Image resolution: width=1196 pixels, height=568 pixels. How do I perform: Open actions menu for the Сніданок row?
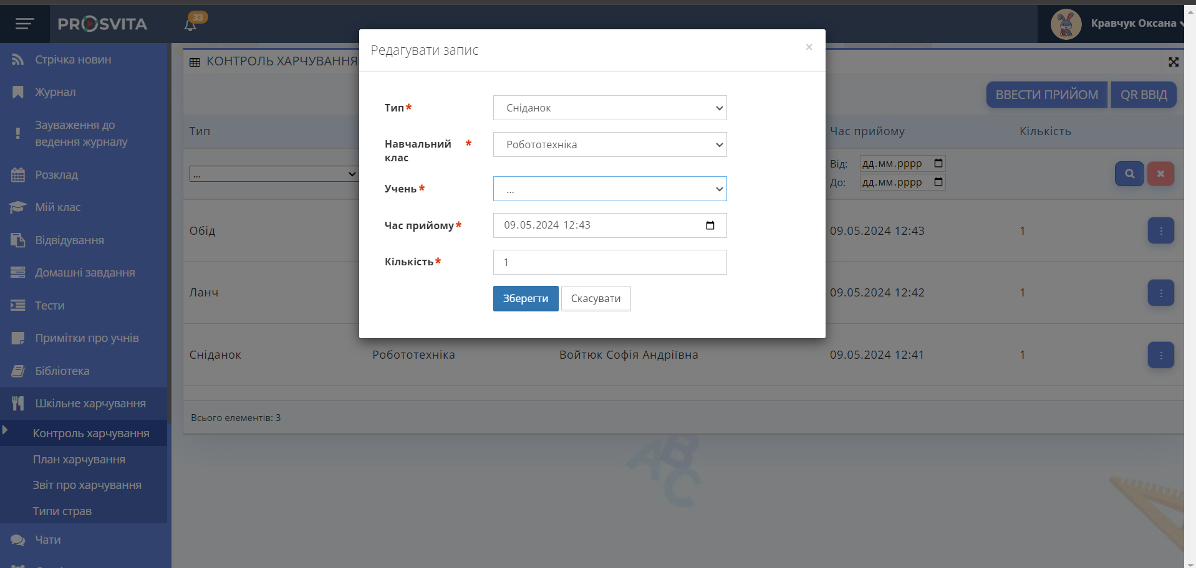click(1160, 355)
